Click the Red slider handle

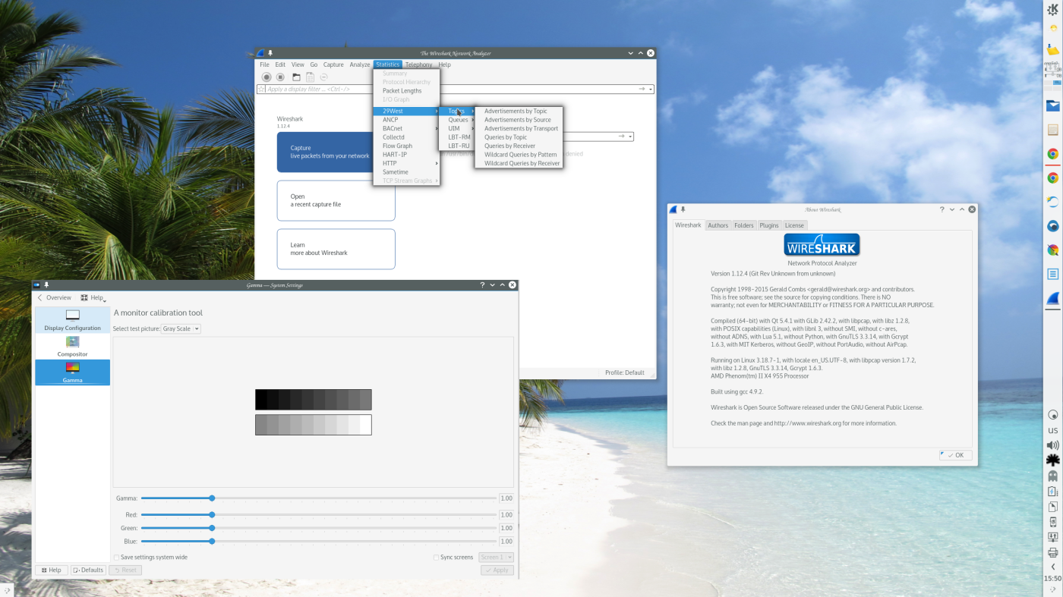[x=212, y=514]
